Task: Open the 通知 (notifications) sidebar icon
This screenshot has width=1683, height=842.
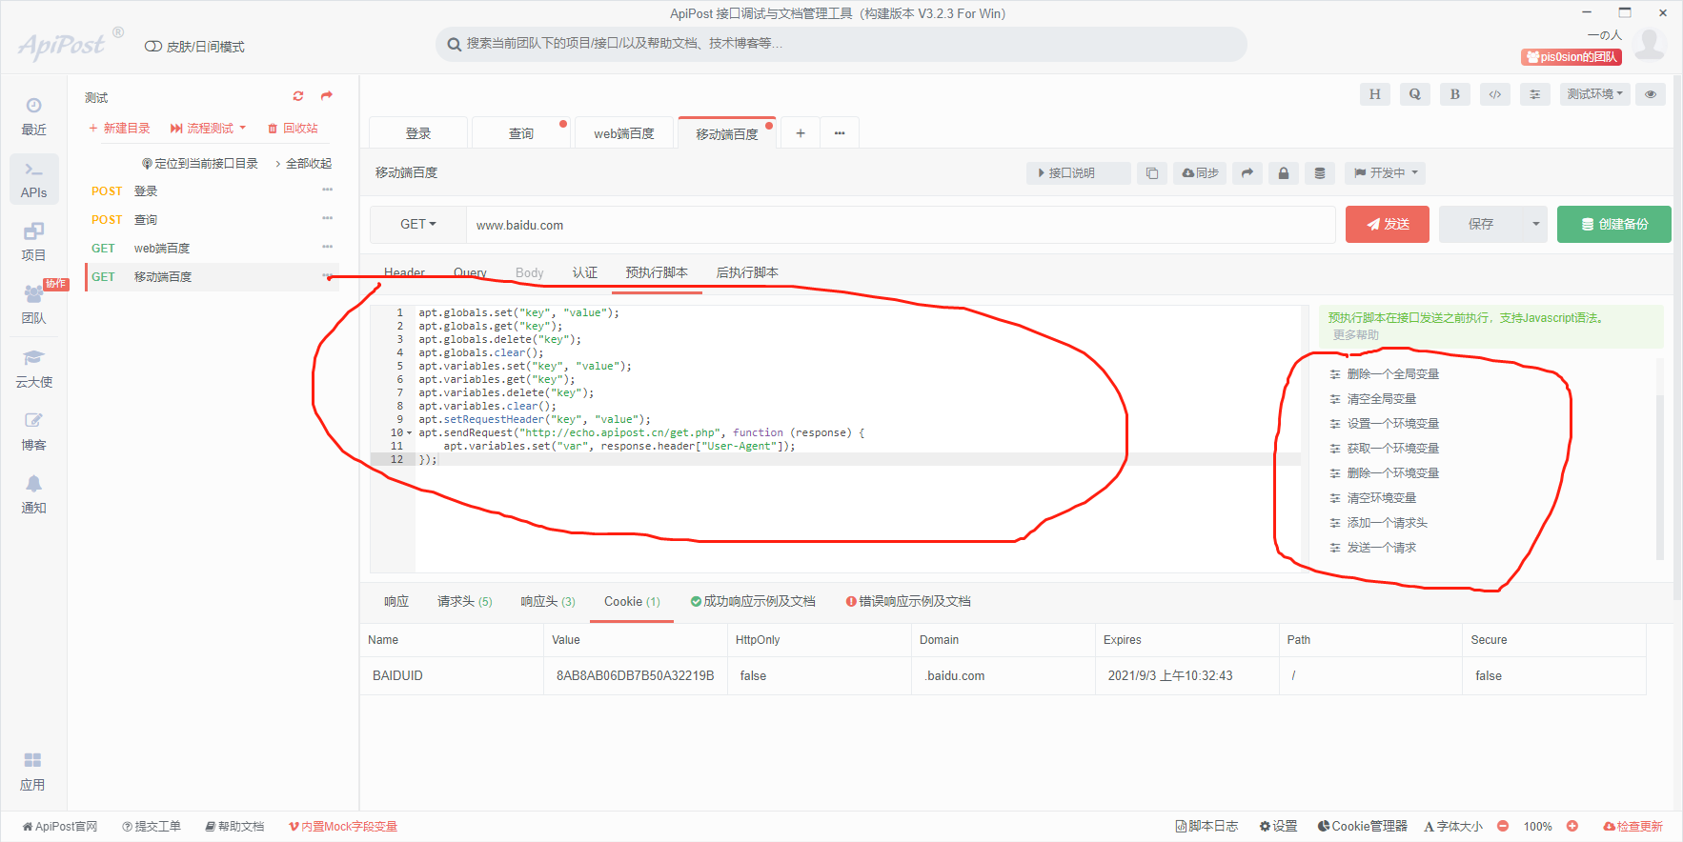Action: (x=33, y=494)
